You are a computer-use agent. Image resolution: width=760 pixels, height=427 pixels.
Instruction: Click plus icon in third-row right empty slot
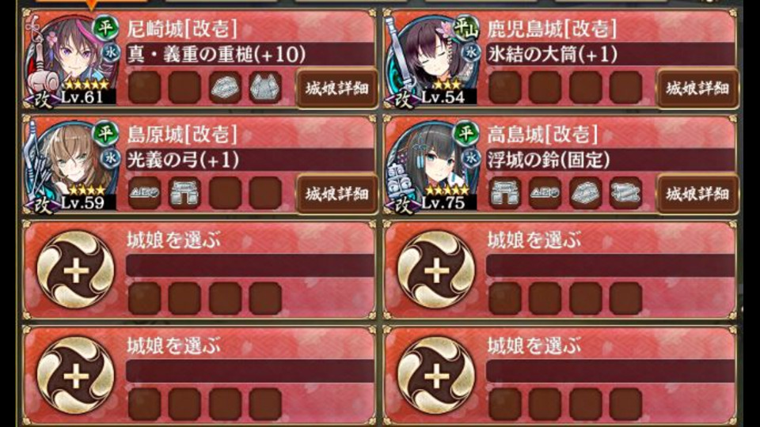coord(436,270)
